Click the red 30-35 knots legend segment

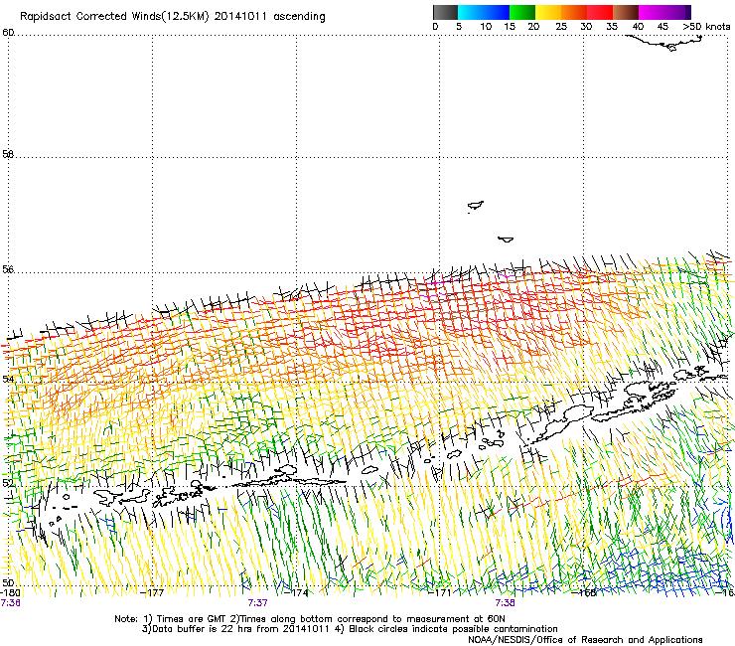click(600, 12)
